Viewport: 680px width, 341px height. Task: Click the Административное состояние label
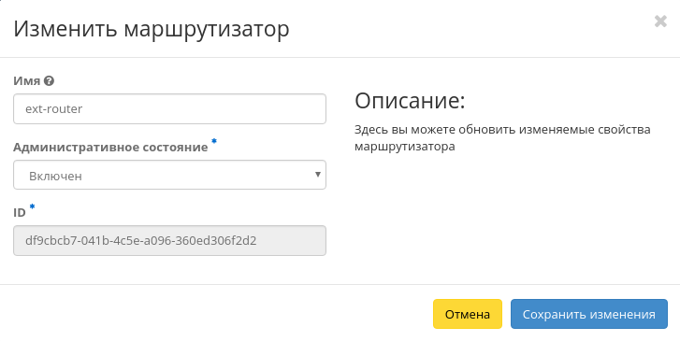tap(110, 148)
